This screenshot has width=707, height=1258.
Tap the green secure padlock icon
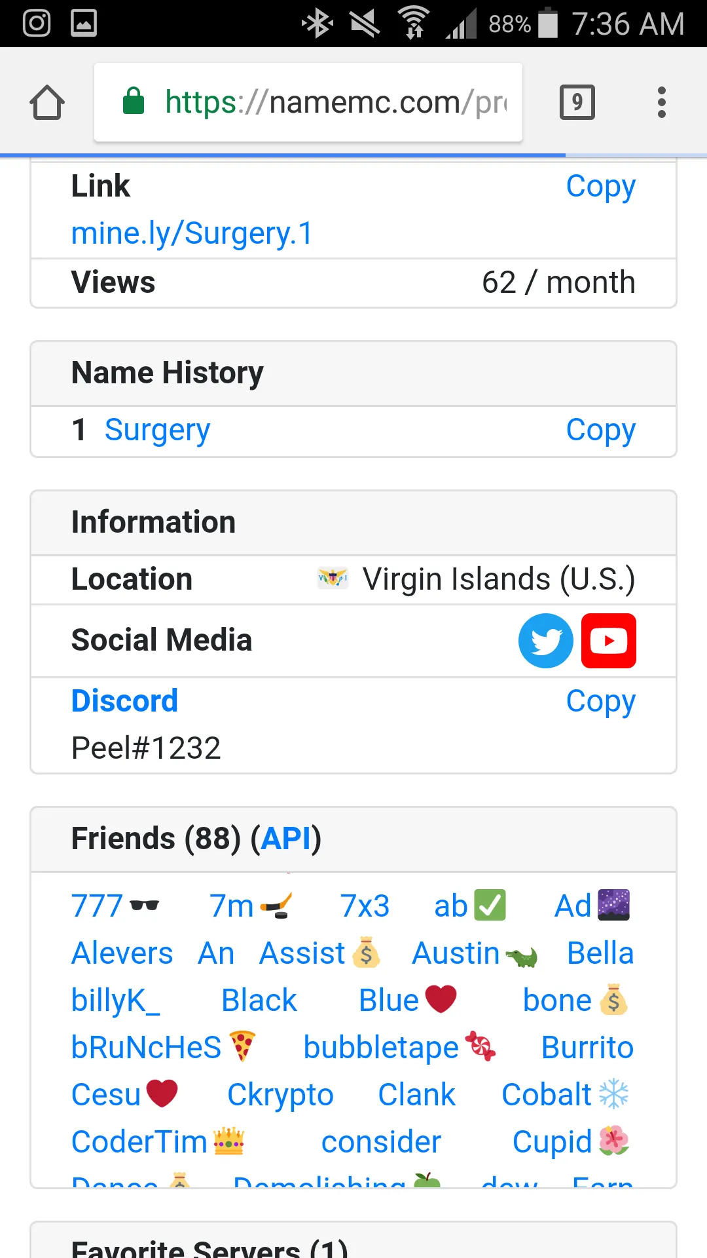134,102
